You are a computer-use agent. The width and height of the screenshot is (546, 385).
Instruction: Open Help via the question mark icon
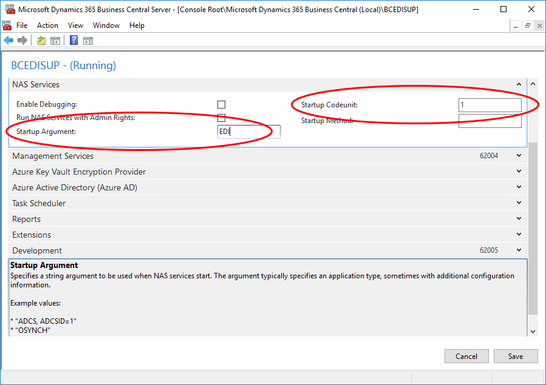pos(73,41)
